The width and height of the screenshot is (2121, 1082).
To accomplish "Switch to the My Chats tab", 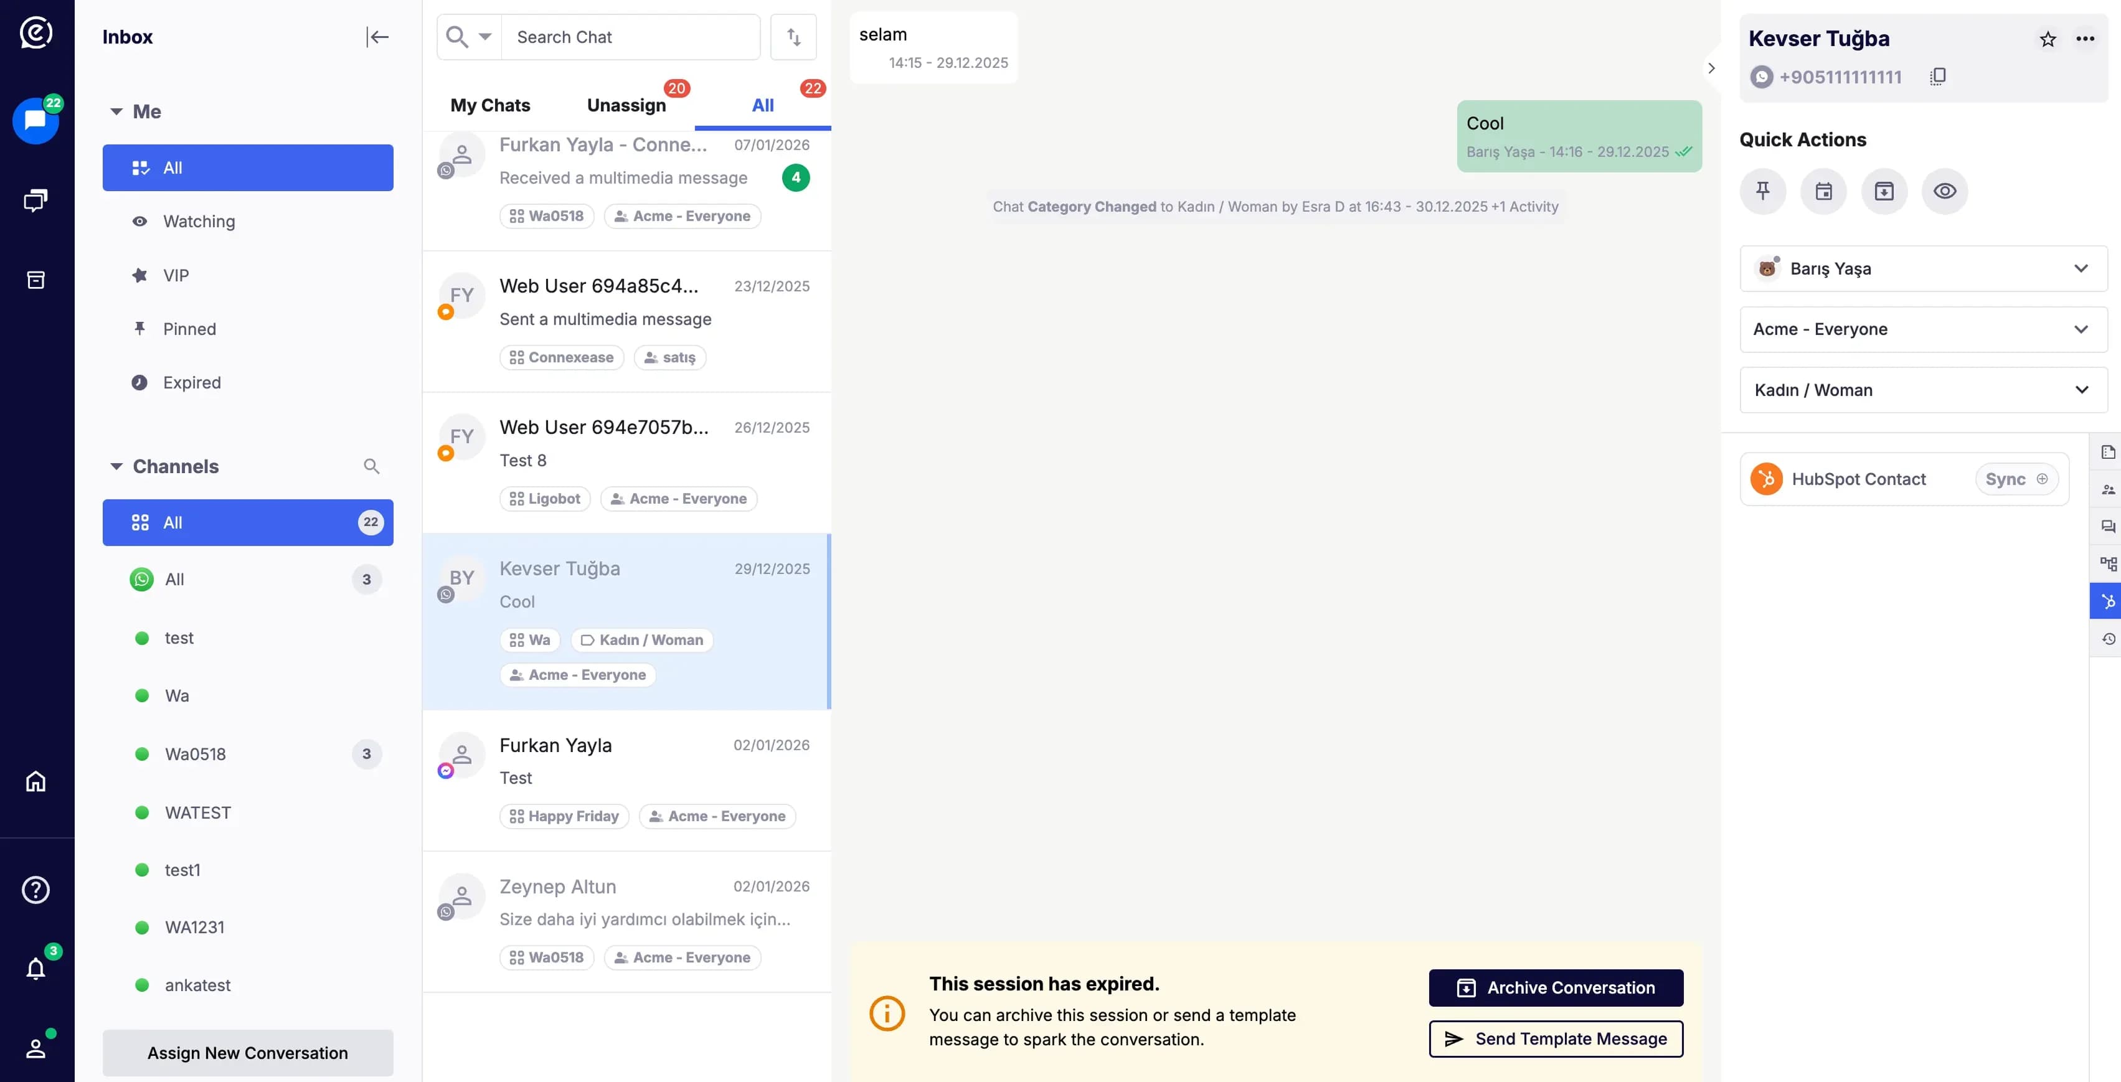I will pyautogui.click(x=490, y=105).
